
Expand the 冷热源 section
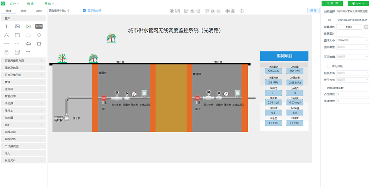coord(24,103)
